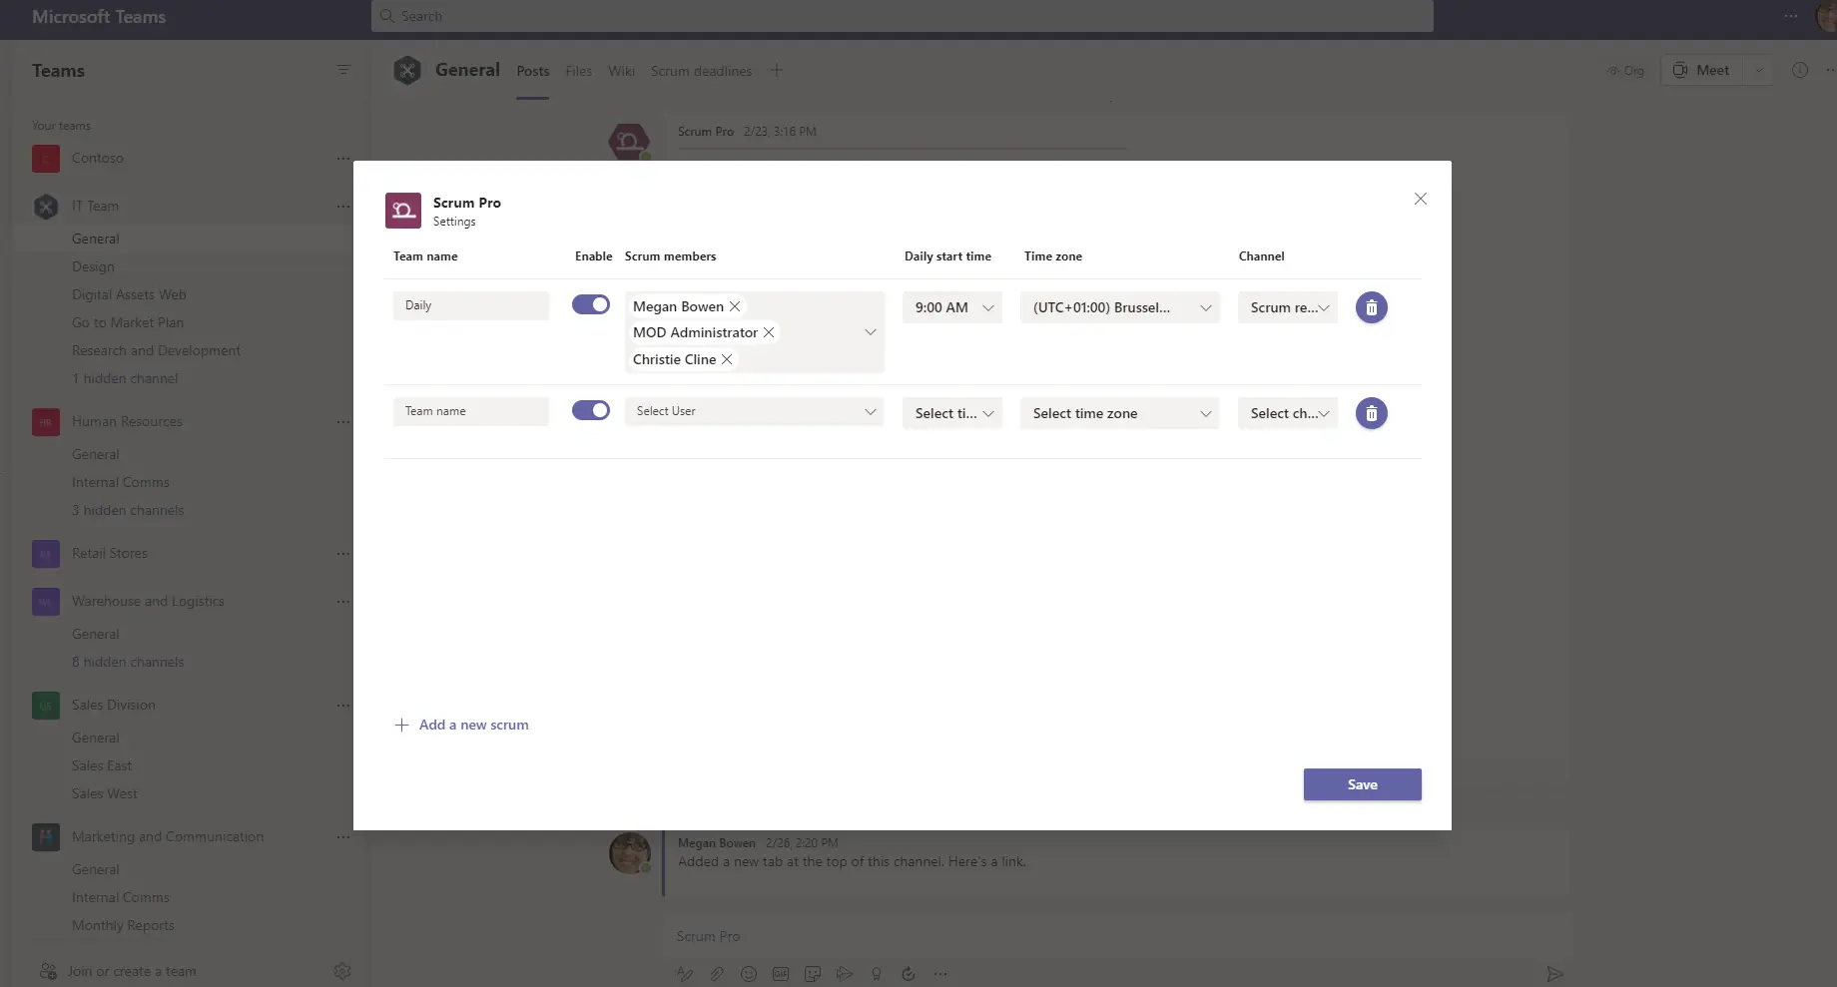Open more options for Retail Stores team

[342, 553]
